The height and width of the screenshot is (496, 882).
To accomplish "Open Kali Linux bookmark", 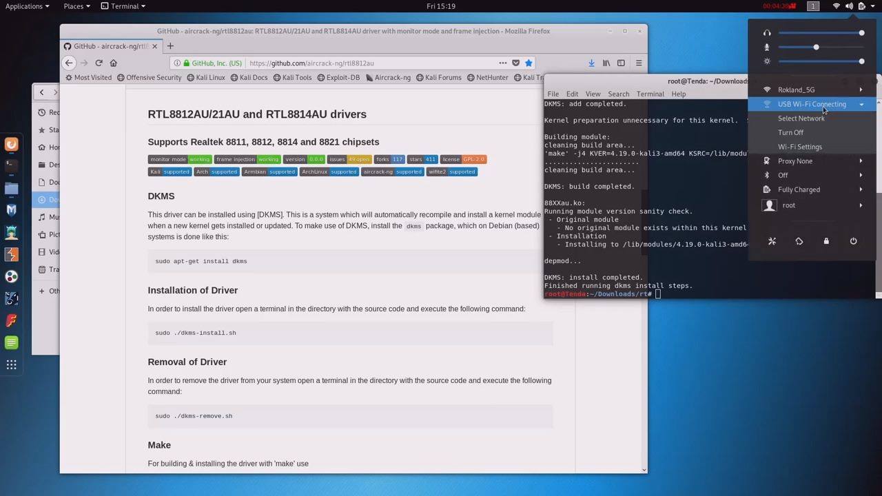I will pos(206,77).
